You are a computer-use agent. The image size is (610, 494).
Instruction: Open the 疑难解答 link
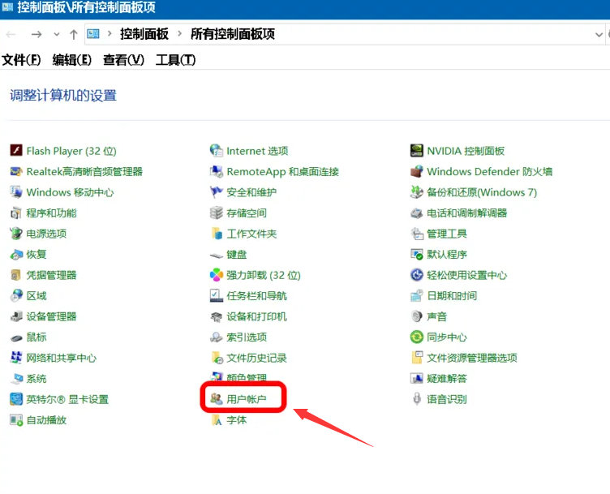pos(447,379)
